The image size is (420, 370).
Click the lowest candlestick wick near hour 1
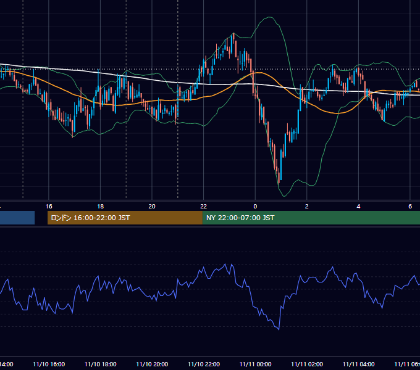(279, 183)
